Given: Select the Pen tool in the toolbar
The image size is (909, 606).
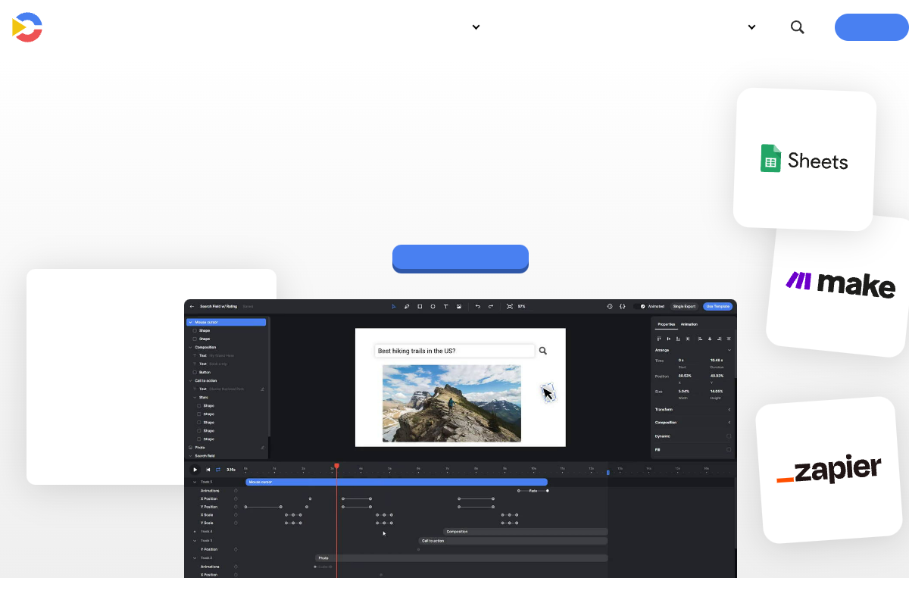Looking at the screenshot, I should pyautogui.click(x=407, y=306).
